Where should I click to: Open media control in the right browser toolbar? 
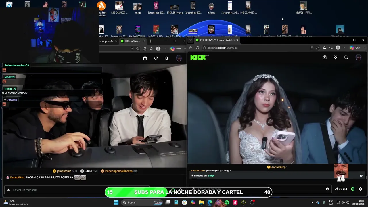[324, 48]
